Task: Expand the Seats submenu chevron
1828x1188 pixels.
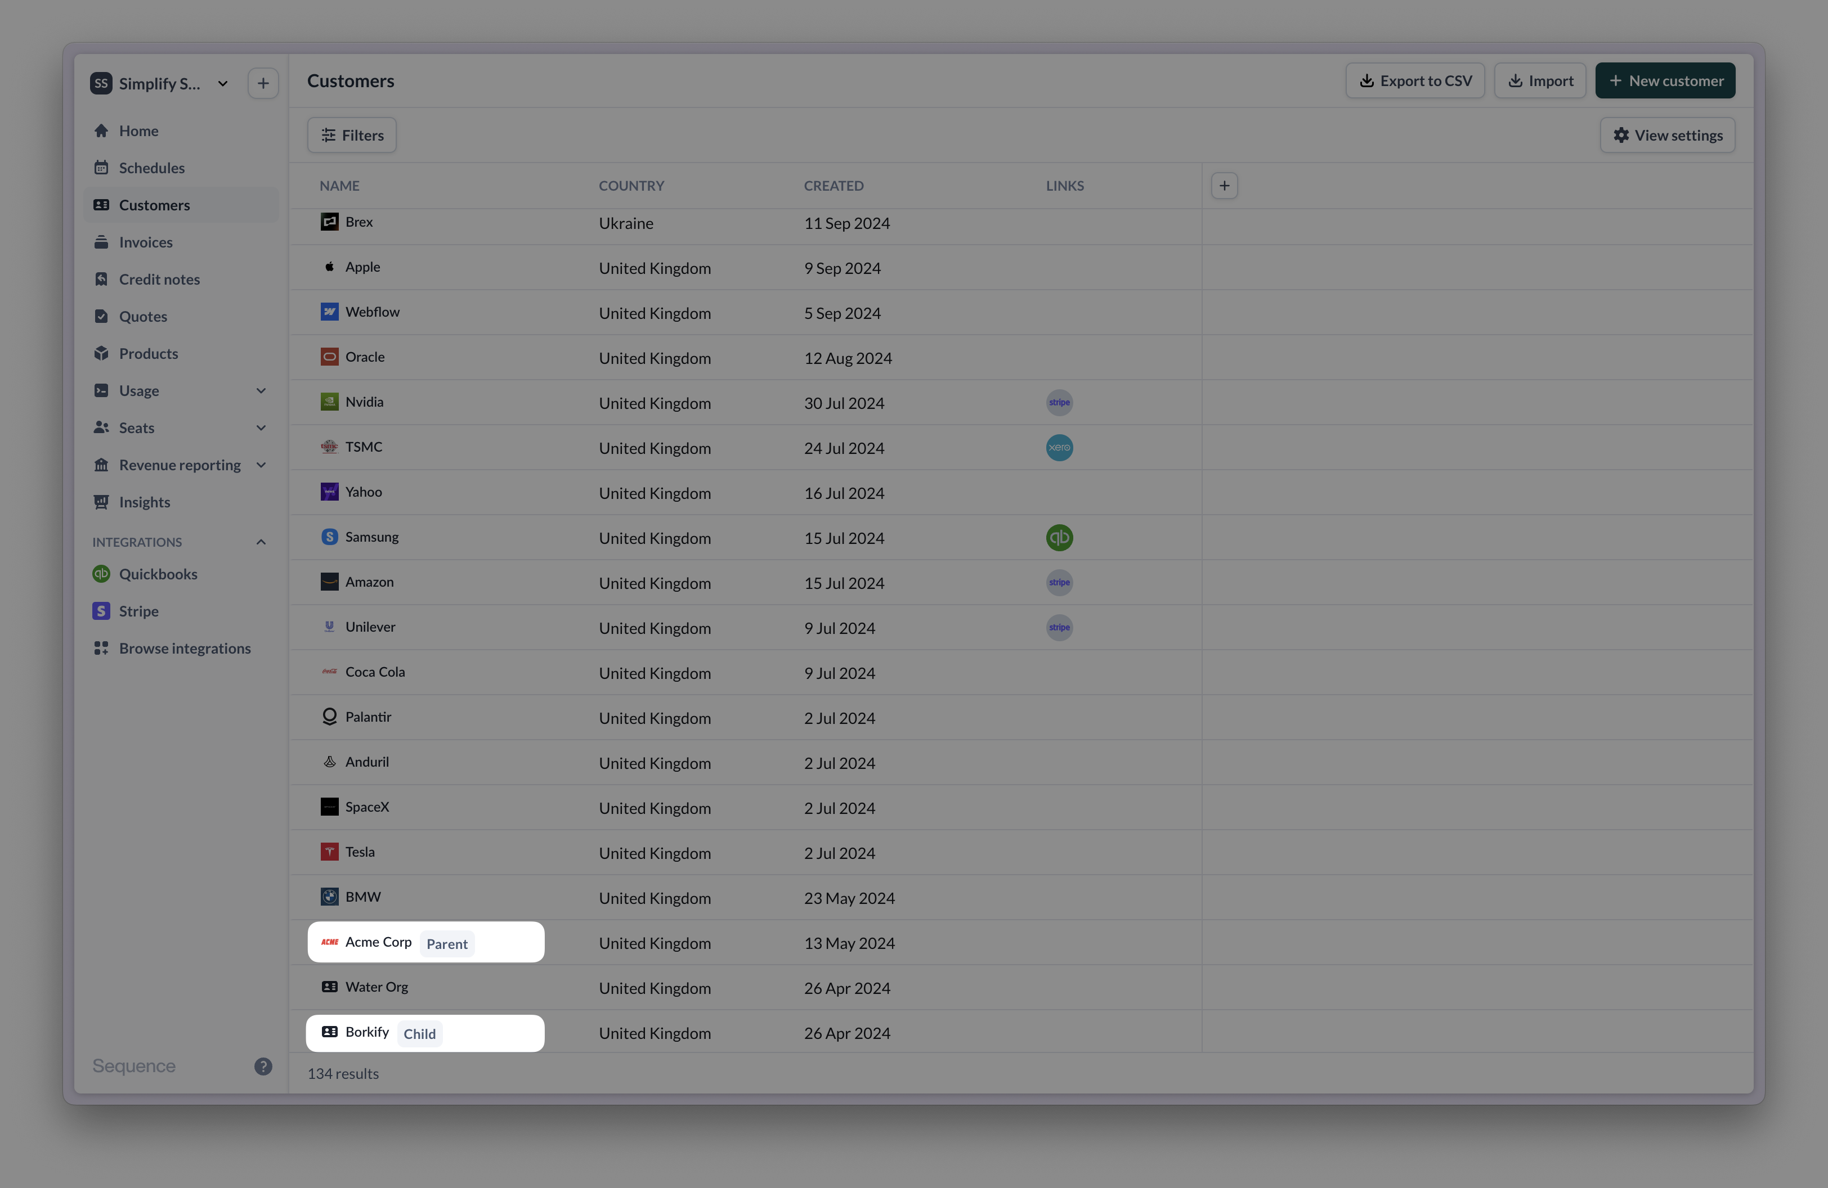Action: (261, 428)
